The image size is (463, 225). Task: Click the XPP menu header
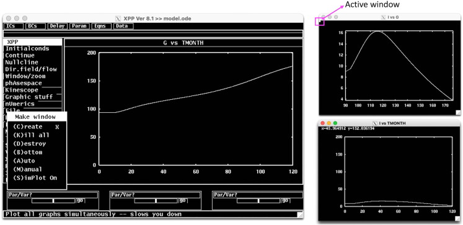tap(32, 42)
